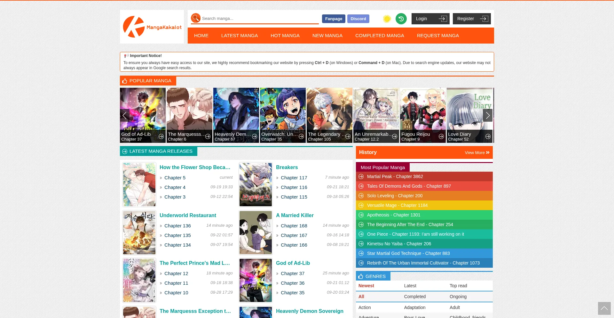Open HOT MANGA menu

[x=285, y=36]
